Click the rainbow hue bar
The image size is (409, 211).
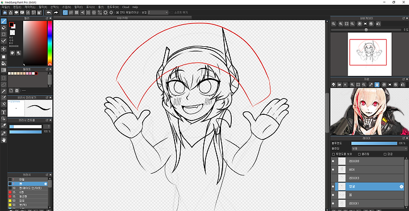49,43
